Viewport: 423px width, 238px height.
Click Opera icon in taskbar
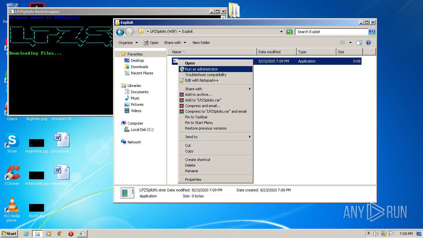[x=71, y=234]
